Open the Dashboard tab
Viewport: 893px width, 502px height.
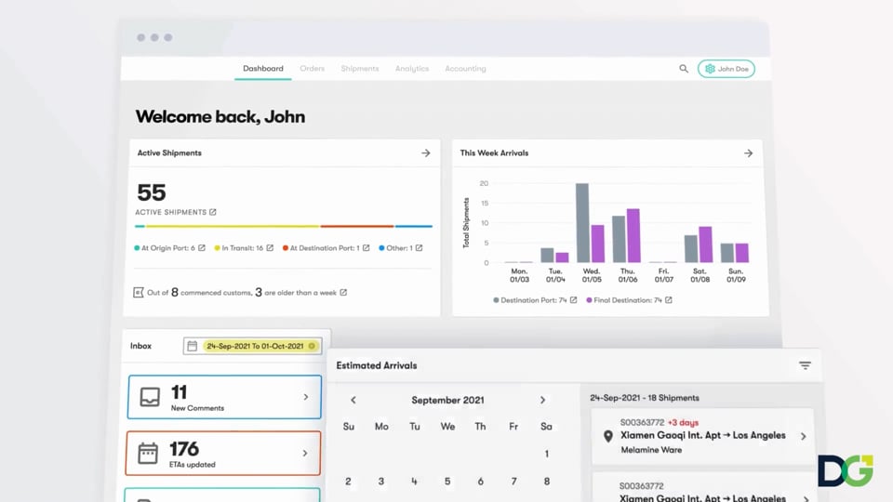(x=262, y=68)
